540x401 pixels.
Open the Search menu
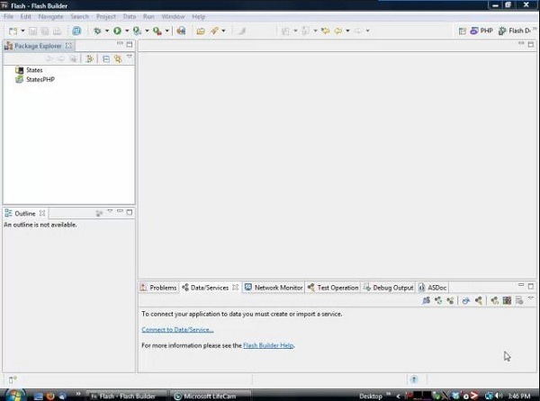(x=79, y=16)
